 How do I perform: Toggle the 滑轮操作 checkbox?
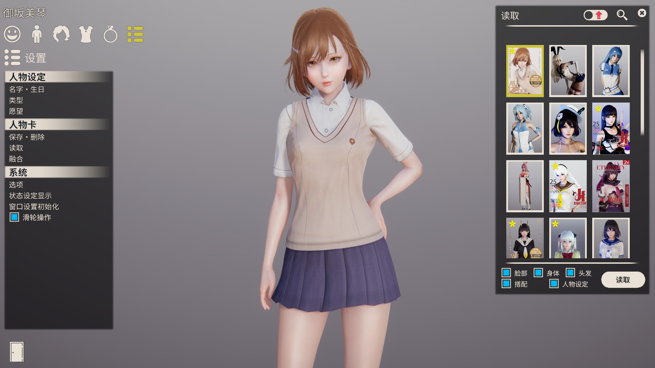(14, 217)
